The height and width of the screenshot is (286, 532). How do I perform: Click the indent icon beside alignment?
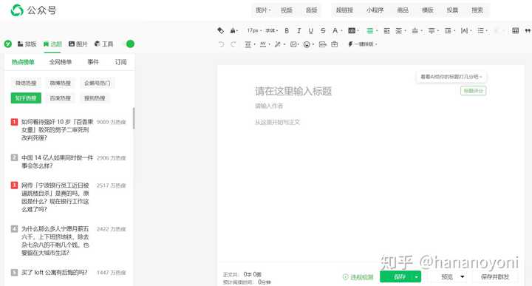point(386,30)
